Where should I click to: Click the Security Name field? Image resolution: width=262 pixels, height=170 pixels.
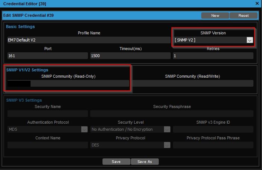48,114
